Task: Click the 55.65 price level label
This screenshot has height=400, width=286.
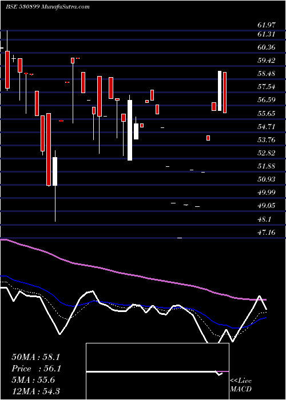Action: 267,113
